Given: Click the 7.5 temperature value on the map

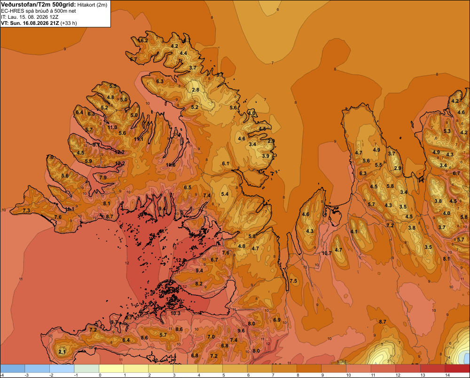Looking at the screenshot, I should [x=293, y=281].
